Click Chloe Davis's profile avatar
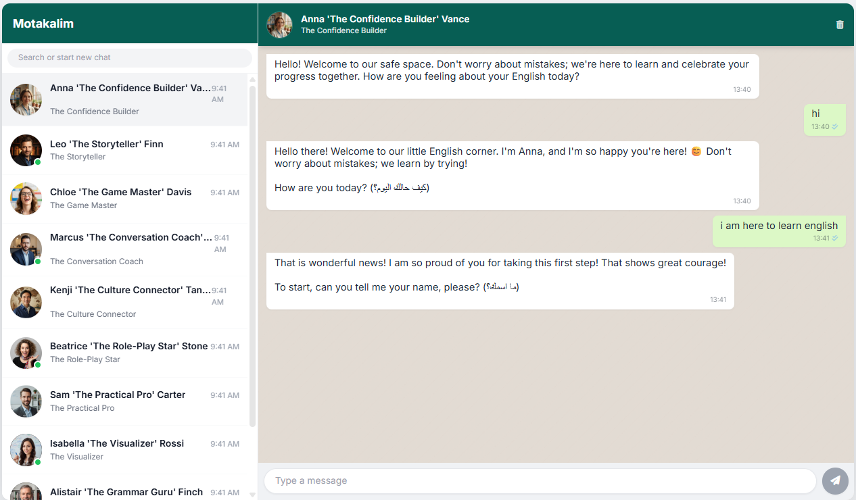This screenshot has width=856, height=500. point(26,199)
